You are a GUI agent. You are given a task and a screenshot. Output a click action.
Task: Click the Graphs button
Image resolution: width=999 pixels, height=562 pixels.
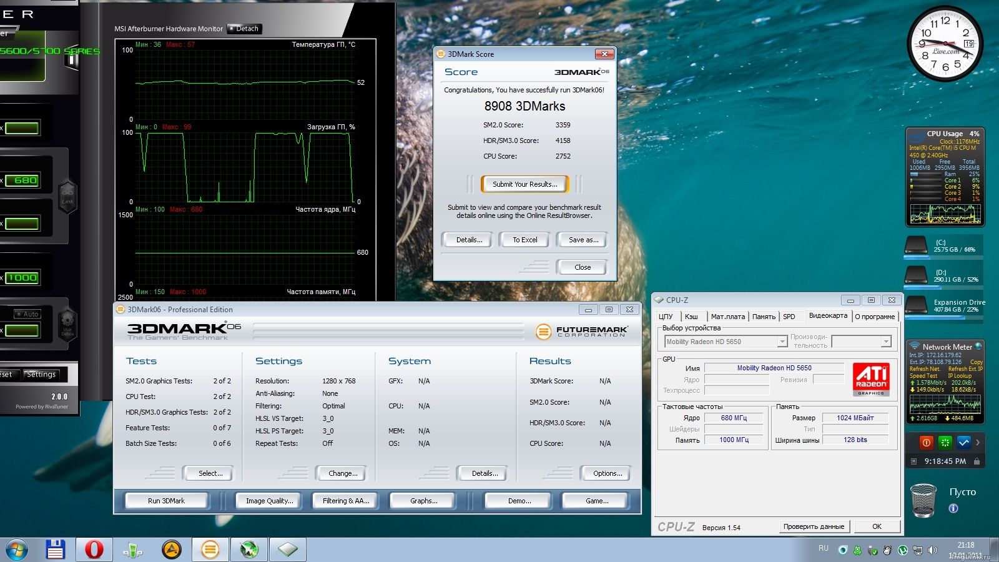click(x=423, y=501)
